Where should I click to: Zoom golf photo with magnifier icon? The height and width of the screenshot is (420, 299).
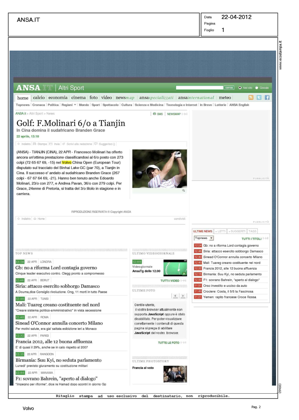[183, 190]
